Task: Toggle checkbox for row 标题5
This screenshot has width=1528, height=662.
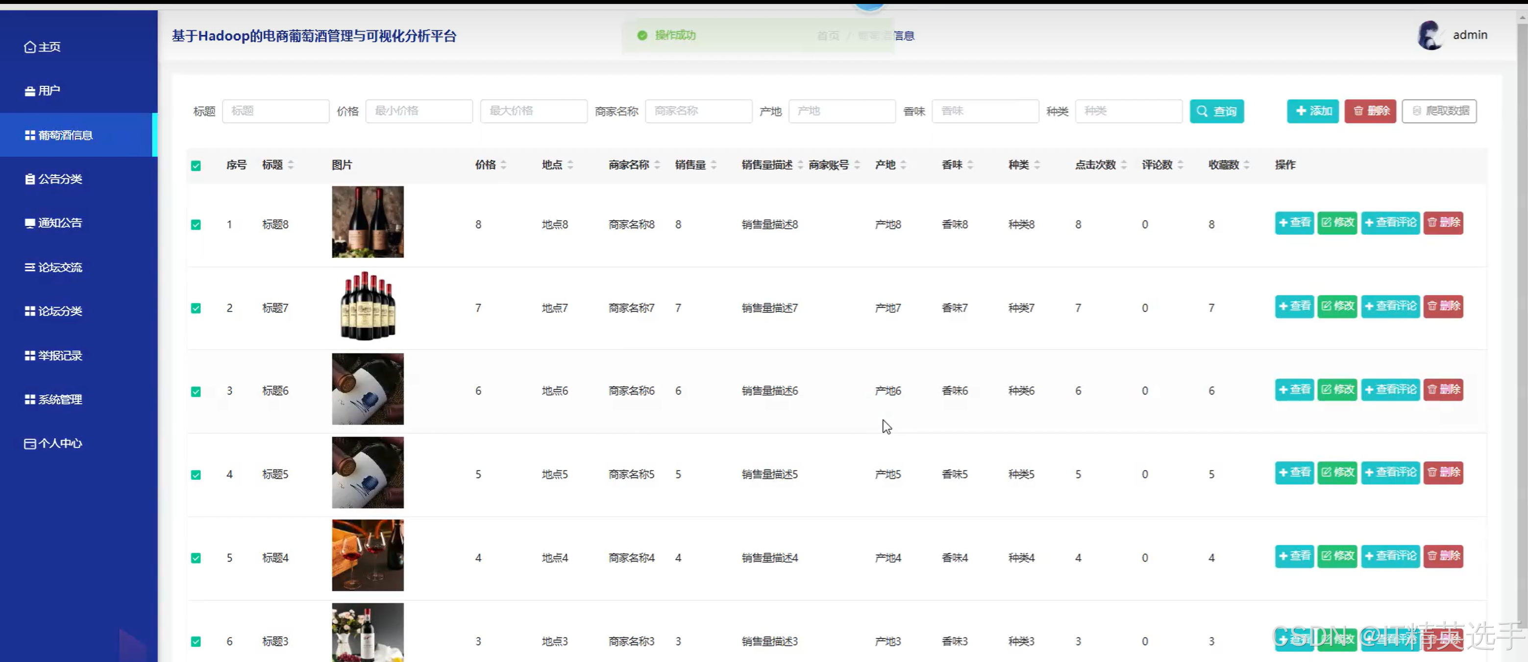Action: (196, 475)
